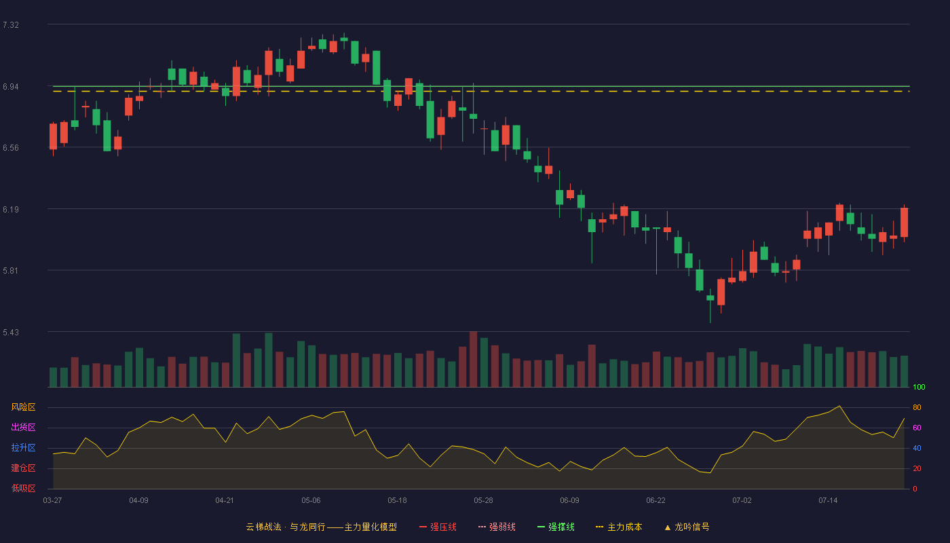Select the 建仓区 zone label
The width and height of the screenshot is (950, 543).
[x=23, y=468]
